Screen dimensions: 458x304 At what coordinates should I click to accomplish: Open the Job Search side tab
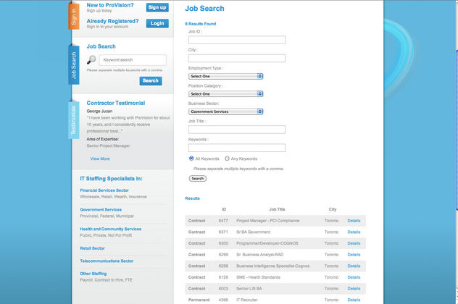coord(74,65)
